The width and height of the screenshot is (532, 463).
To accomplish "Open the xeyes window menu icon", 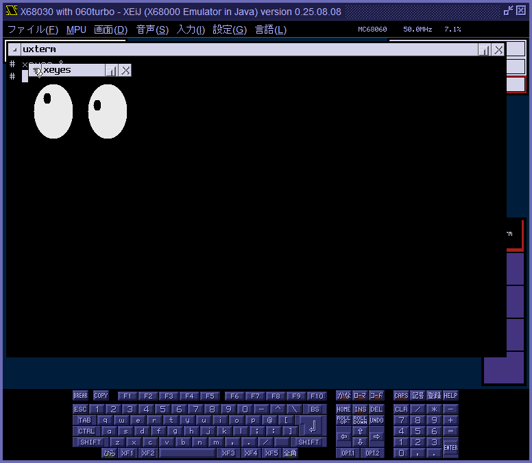I will click(36, 71).
